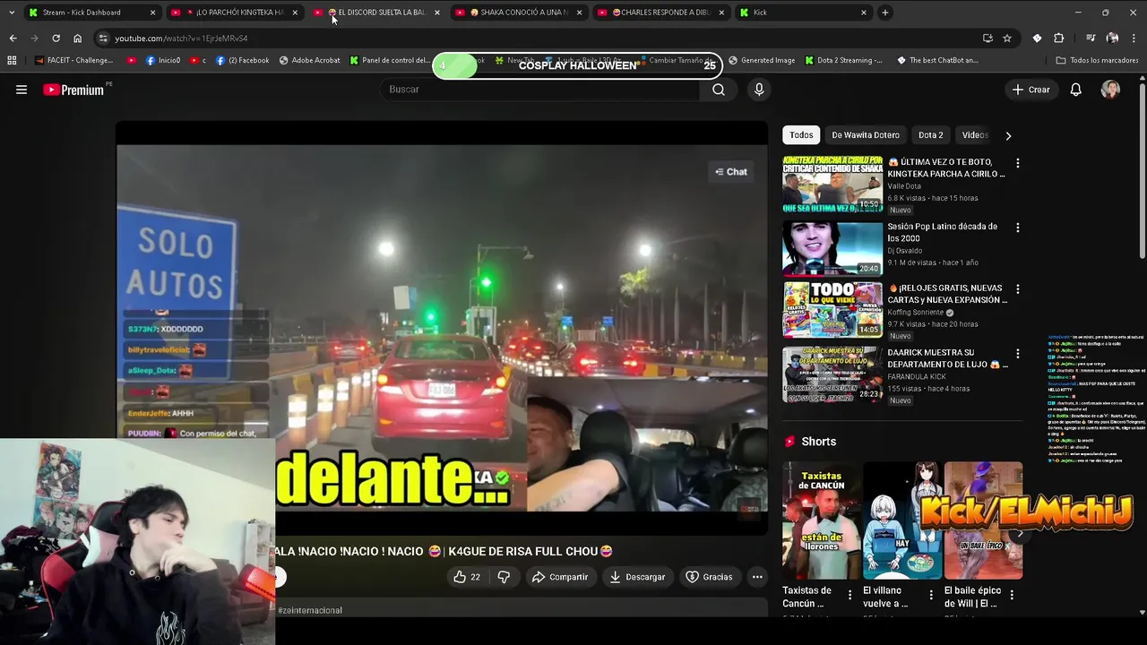The height and width of the screenshot is (645, 1147).
Task: Open the DAARICK MUESTRA SU DEPARTAMENTO thumbnail
Action: pyautogui.click(x=832, y=374)
